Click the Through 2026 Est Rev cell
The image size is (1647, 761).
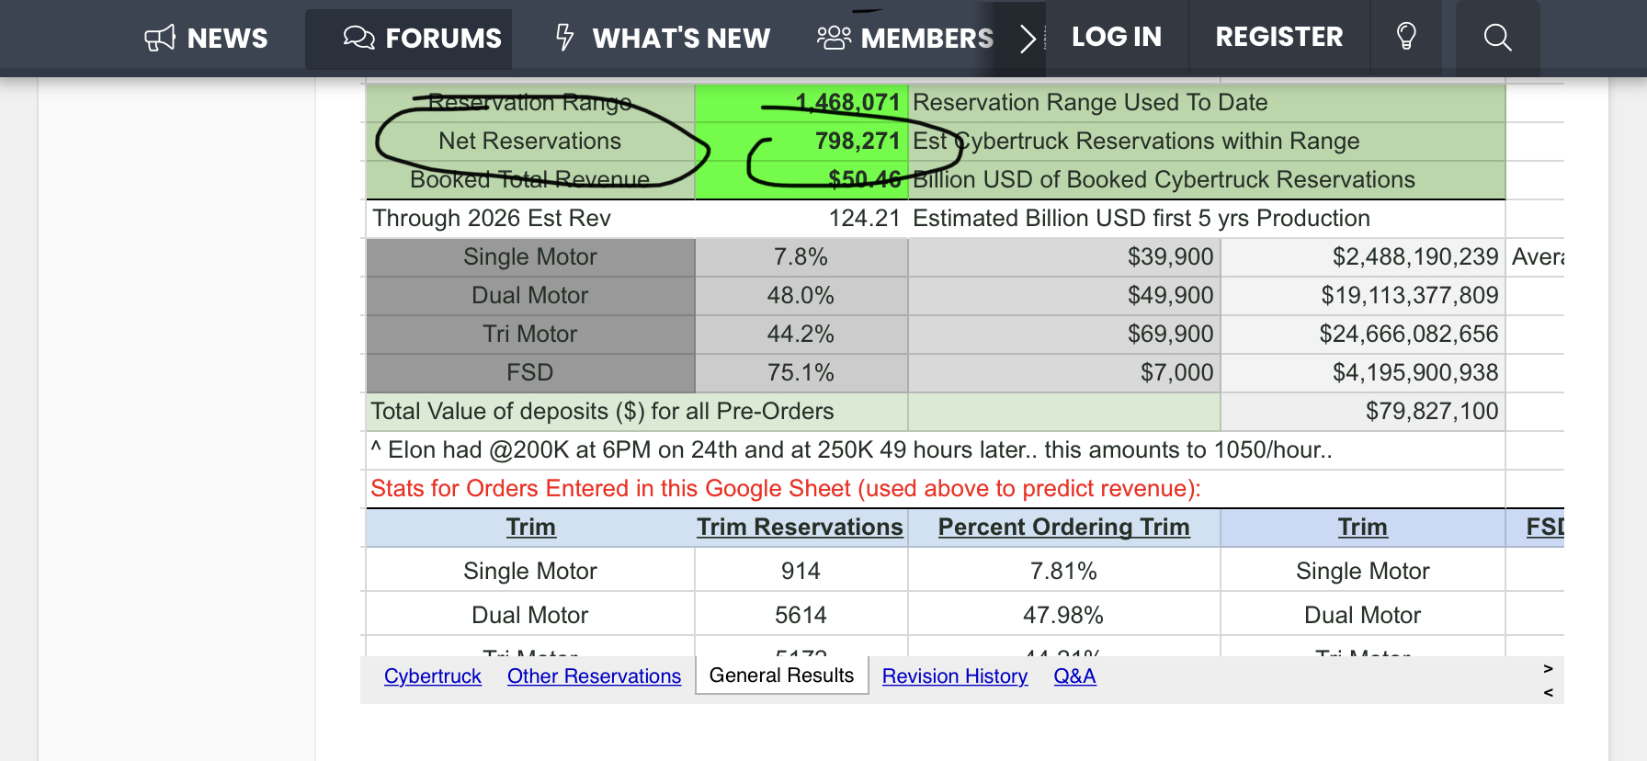530,219
